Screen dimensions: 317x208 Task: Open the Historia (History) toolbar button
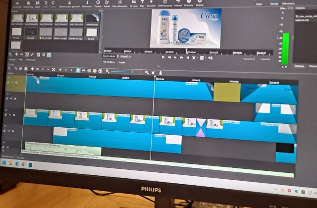[178, 3]
